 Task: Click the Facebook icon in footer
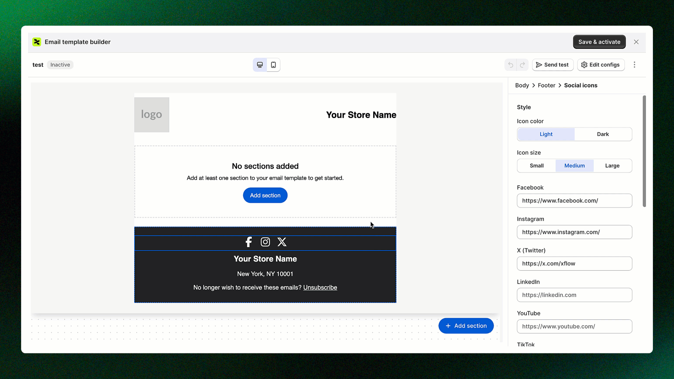point(249,242)
